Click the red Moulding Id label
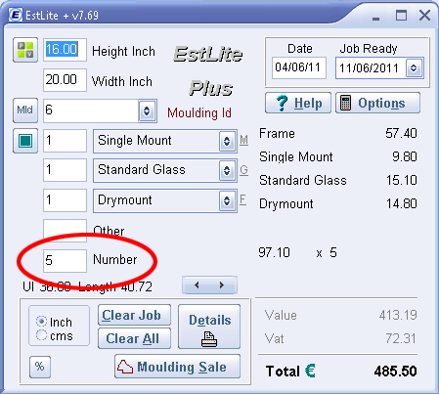Viewport: 439px width, 394px height. (x=199, y=113)
